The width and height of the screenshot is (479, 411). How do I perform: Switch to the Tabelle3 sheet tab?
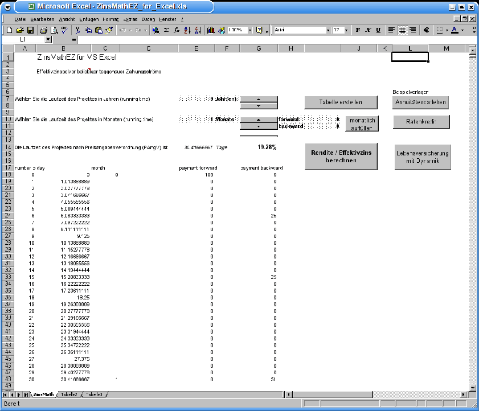click(94, 394)
